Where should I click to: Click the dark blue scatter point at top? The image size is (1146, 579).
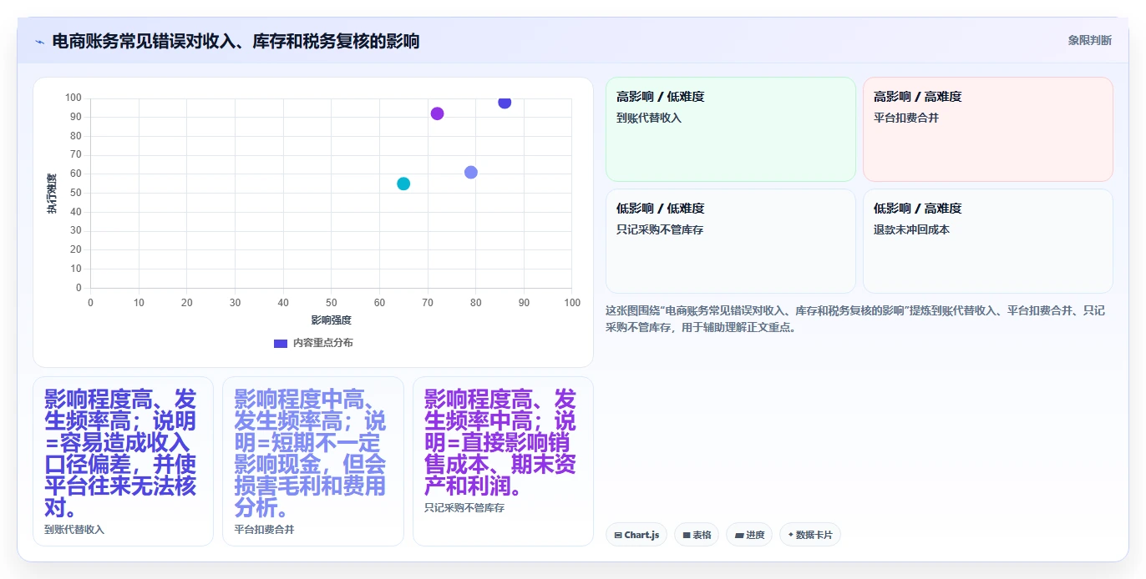(505, 102)
